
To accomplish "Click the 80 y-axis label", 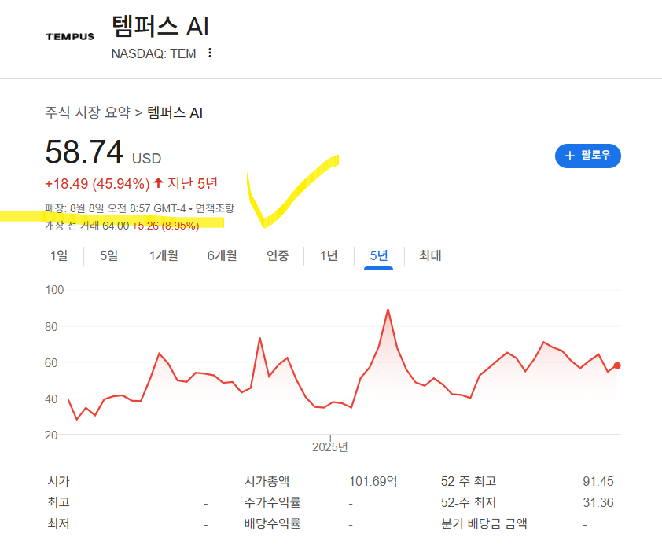I will click(51, 327).
